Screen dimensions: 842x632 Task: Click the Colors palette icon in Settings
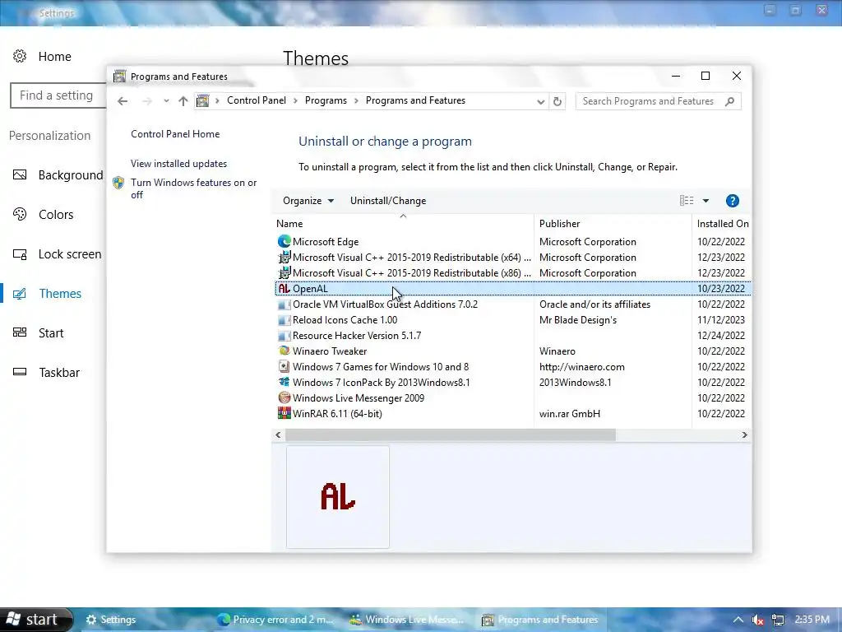(20, 215)
